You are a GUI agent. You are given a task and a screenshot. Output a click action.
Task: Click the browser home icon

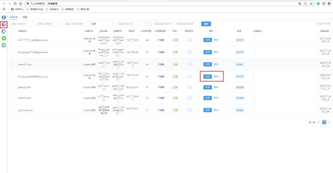pos(20,4)
